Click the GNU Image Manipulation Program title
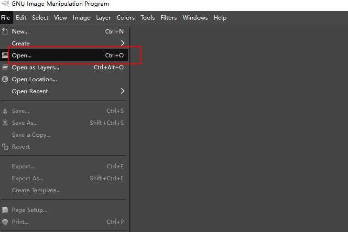348x232 pixels. coord(60,4)
